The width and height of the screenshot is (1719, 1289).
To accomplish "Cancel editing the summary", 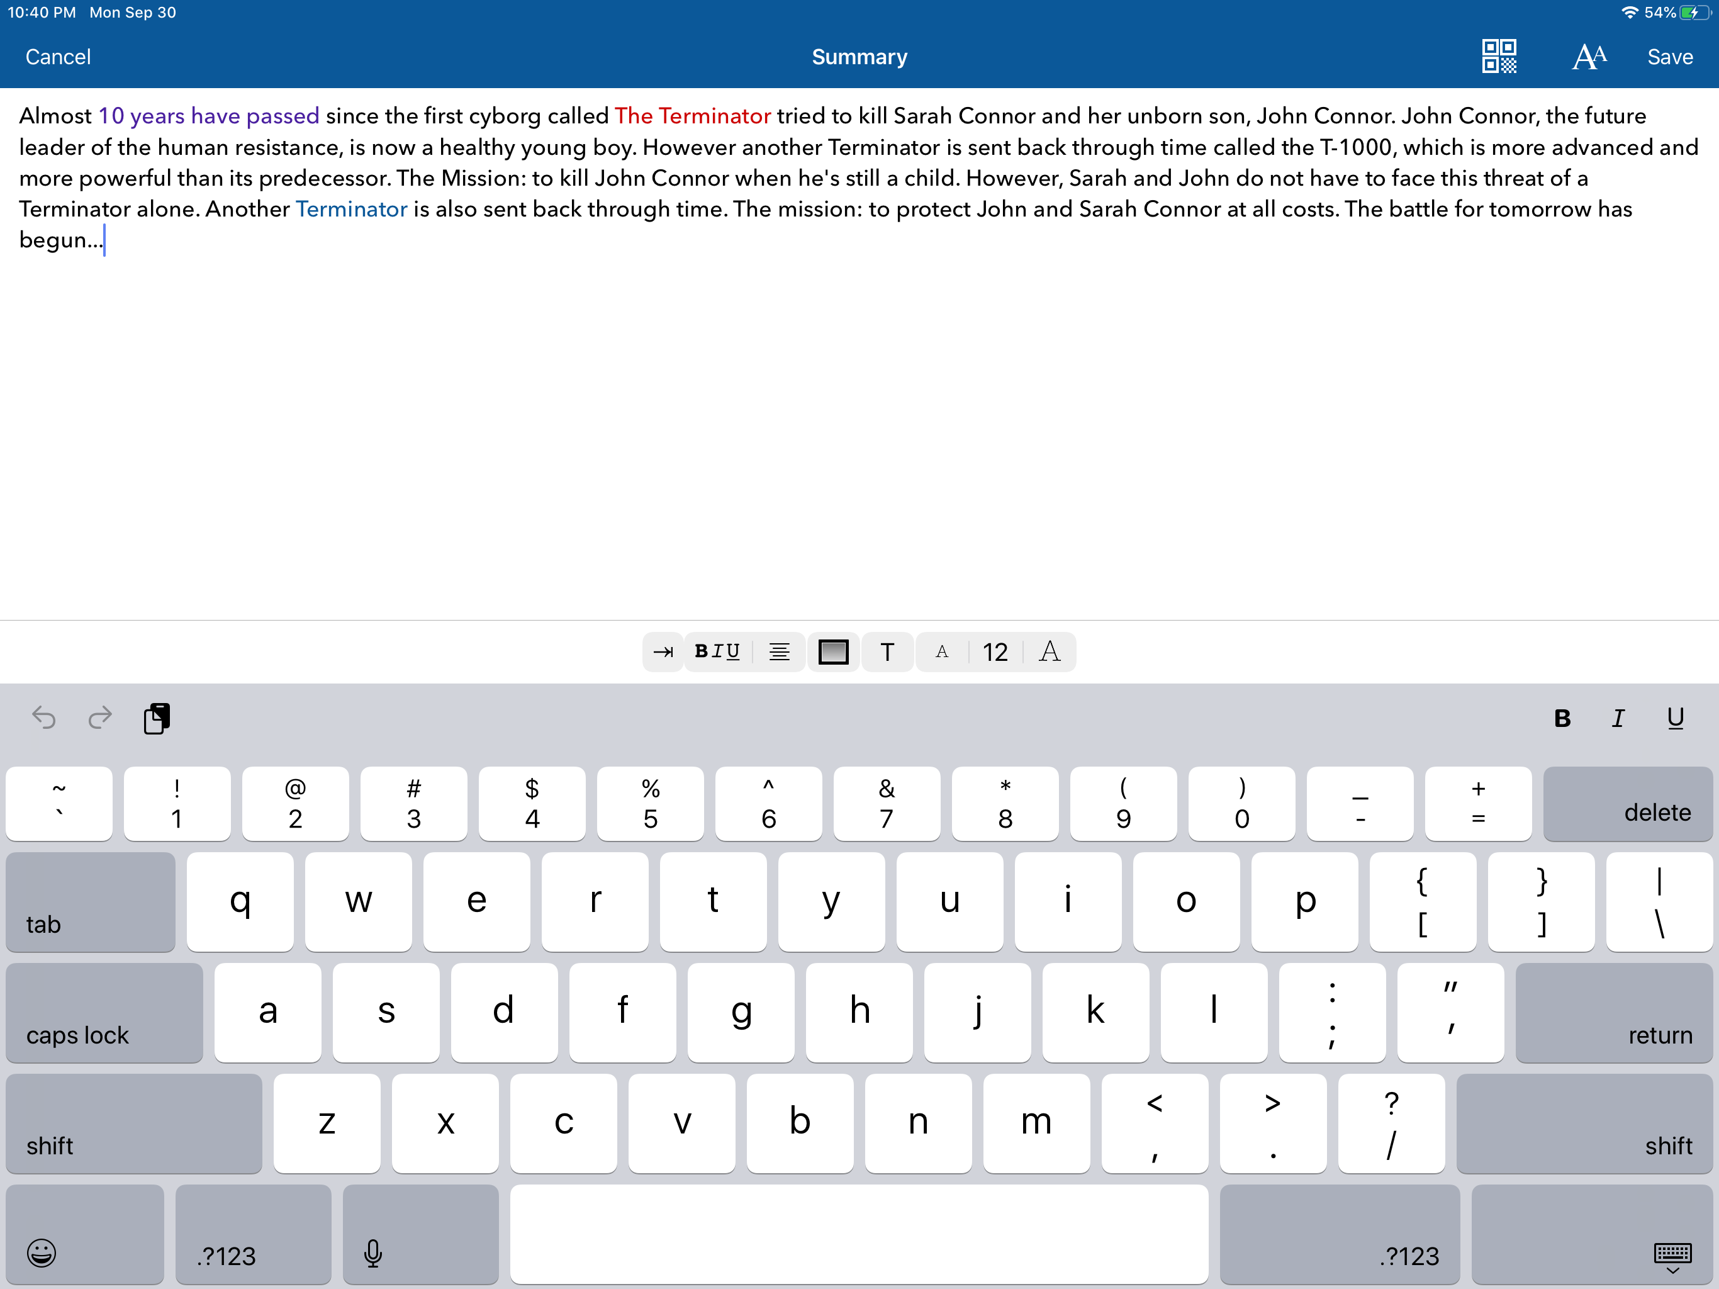I will tap(59, 57).
